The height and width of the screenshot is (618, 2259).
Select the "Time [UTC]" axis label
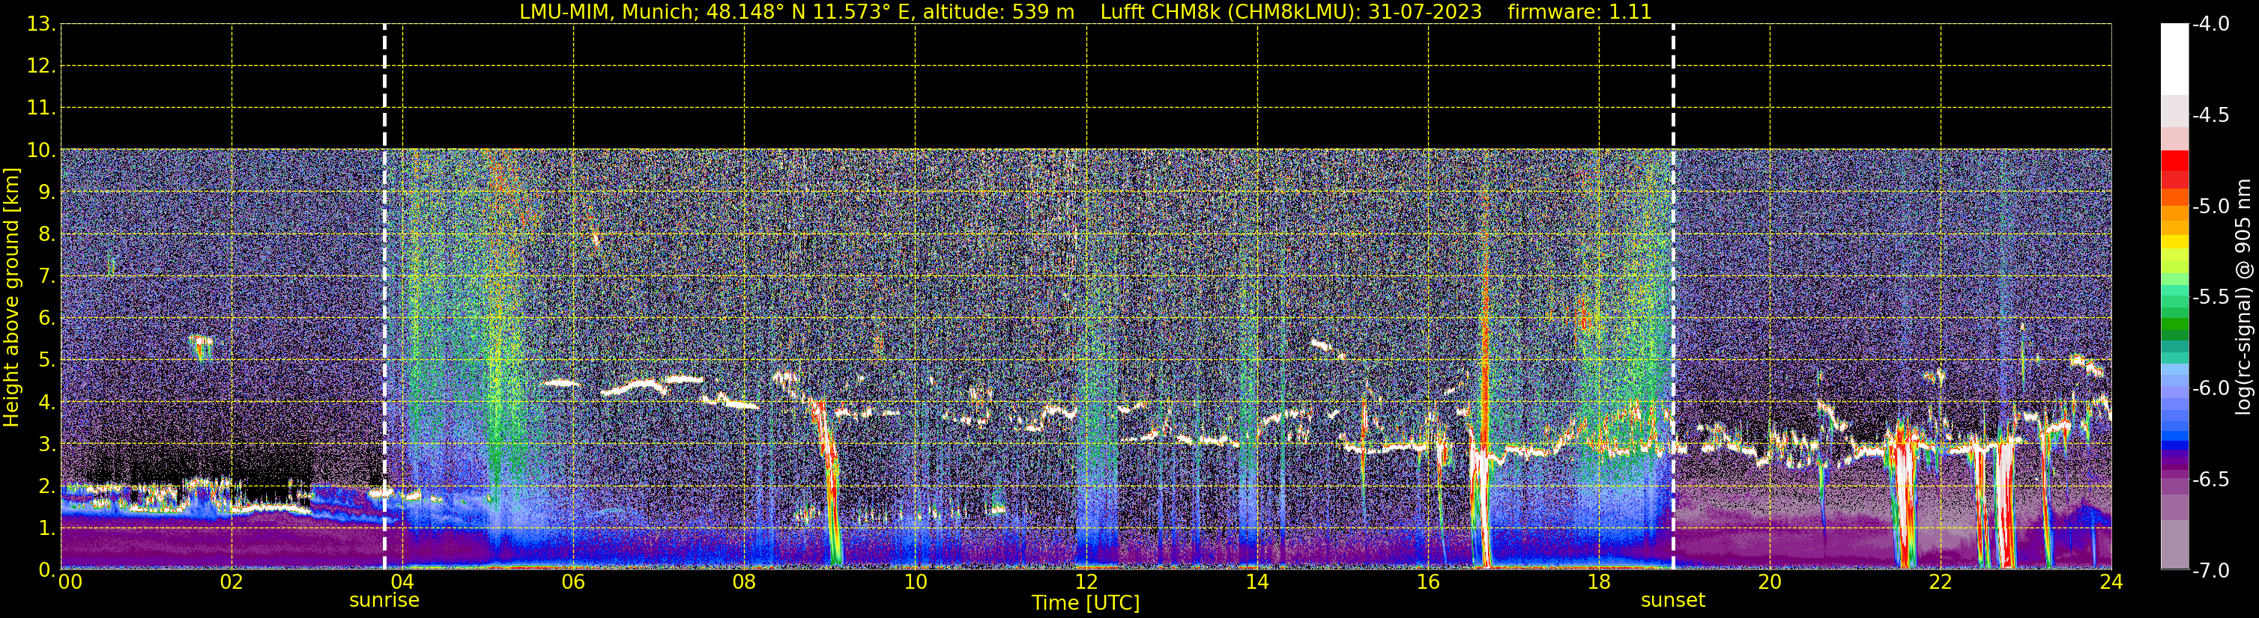coord(1086,603)
